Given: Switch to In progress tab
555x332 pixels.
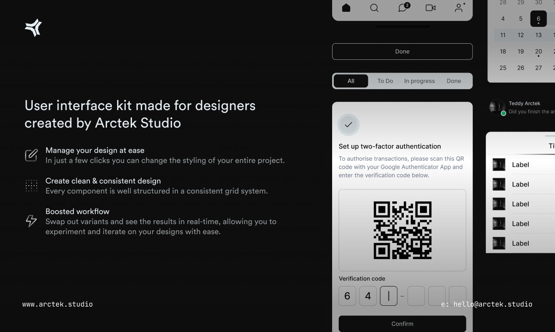Looking at the screenshot, I should (x=419, y=81).
